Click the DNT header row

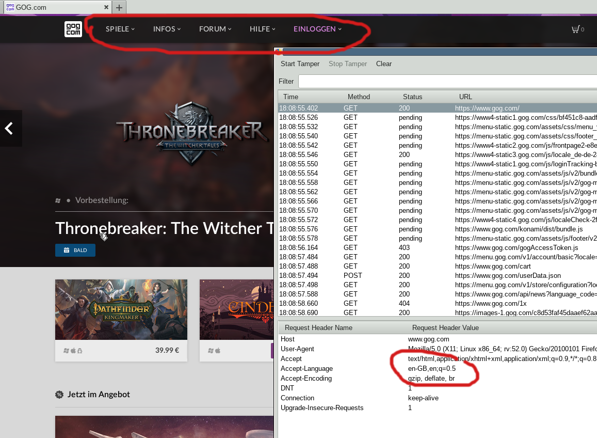438,388
